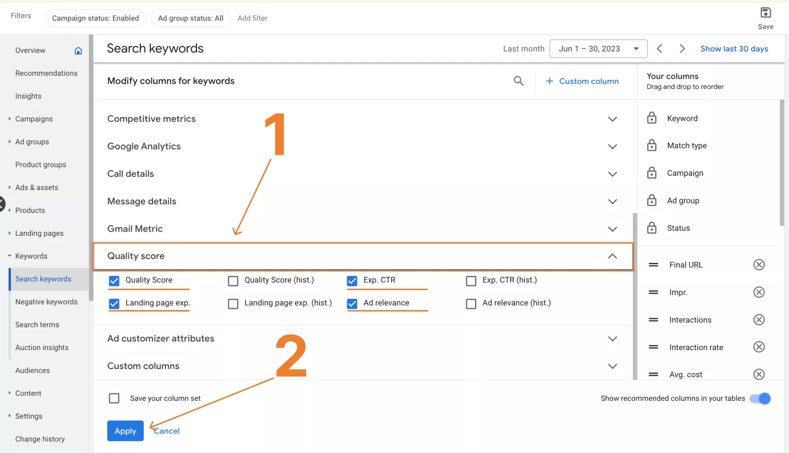Open search for columns magnifier icon
Viewport: 789px width, 453px height.
coord(518,81)
